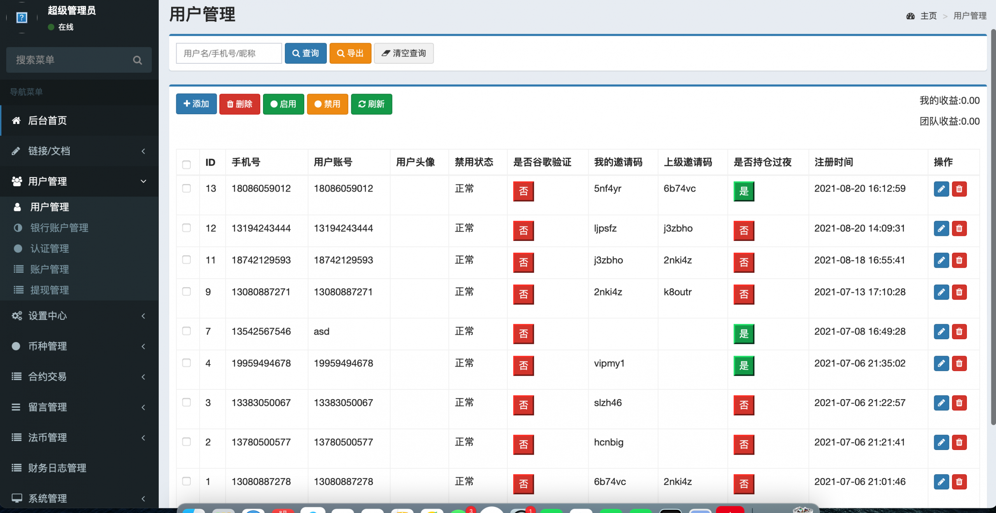
Task: Check the row checkbox for user ID 4
Action: point(186,363)
